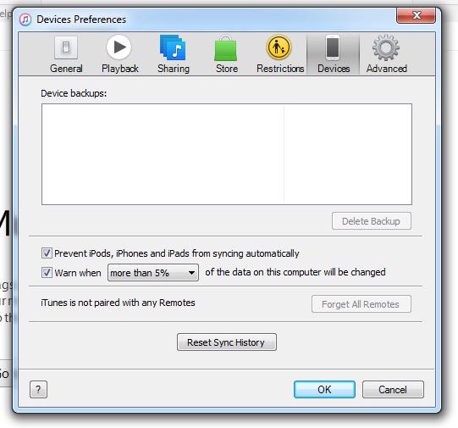Open the Sharing preferences tab

[x=174, y=54]
